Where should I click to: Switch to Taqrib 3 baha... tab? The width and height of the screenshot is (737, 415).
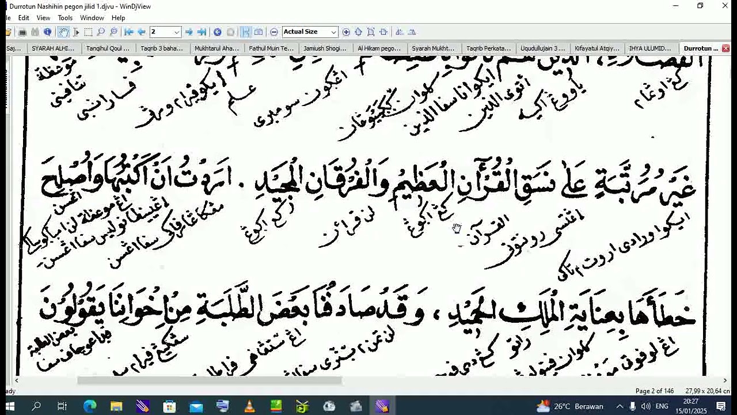tap(162, 48)
